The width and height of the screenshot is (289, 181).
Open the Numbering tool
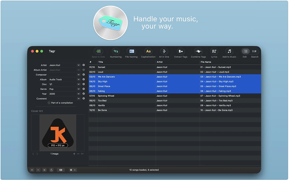pyautogui.click(x=116, y=51)
